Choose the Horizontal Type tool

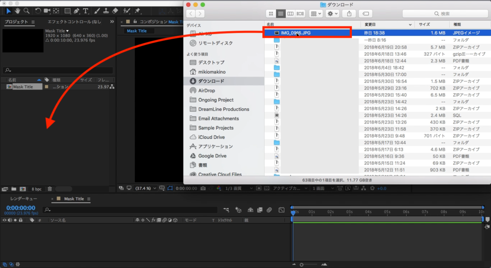(86, 11)
